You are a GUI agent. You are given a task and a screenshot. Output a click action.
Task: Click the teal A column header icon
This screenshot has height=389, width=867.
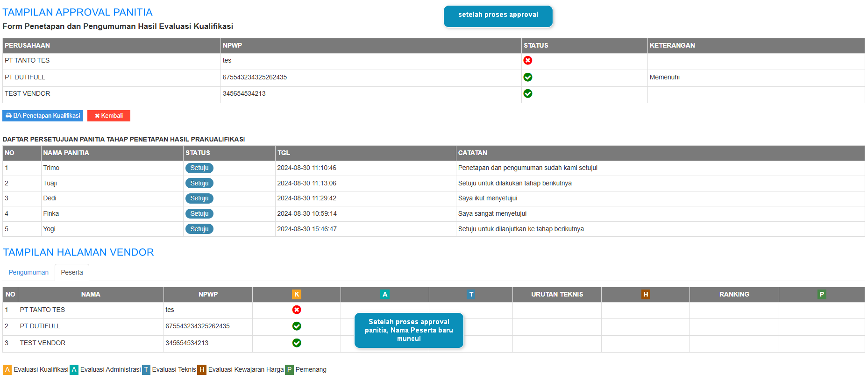pos(385,294)
